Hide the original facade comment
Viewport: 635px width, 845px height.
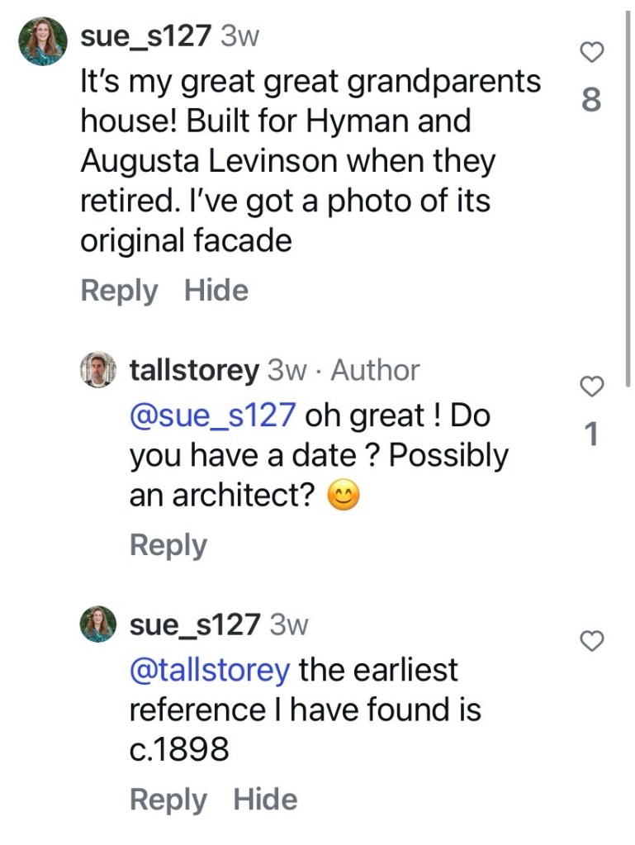[x=216, y=291]
